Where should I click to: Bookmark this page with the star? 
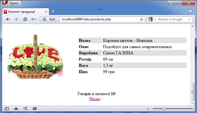coord(141,19)
